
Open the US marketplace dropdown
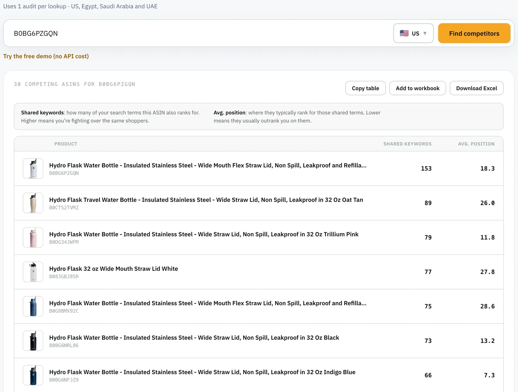pyautogui.click(x=413, y=33)
